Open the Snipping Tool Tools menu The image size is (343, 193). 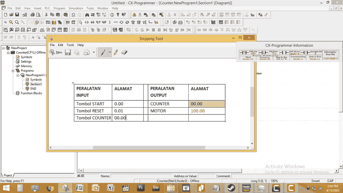[70, 45]
